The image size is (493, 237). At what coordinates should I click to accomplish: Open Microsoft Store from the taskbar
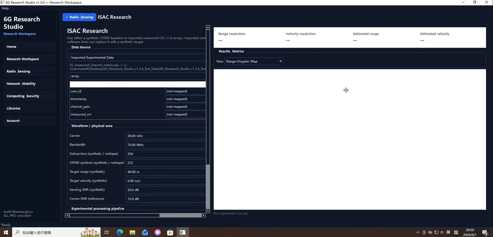pyautogui.click(x=170, y=232)
